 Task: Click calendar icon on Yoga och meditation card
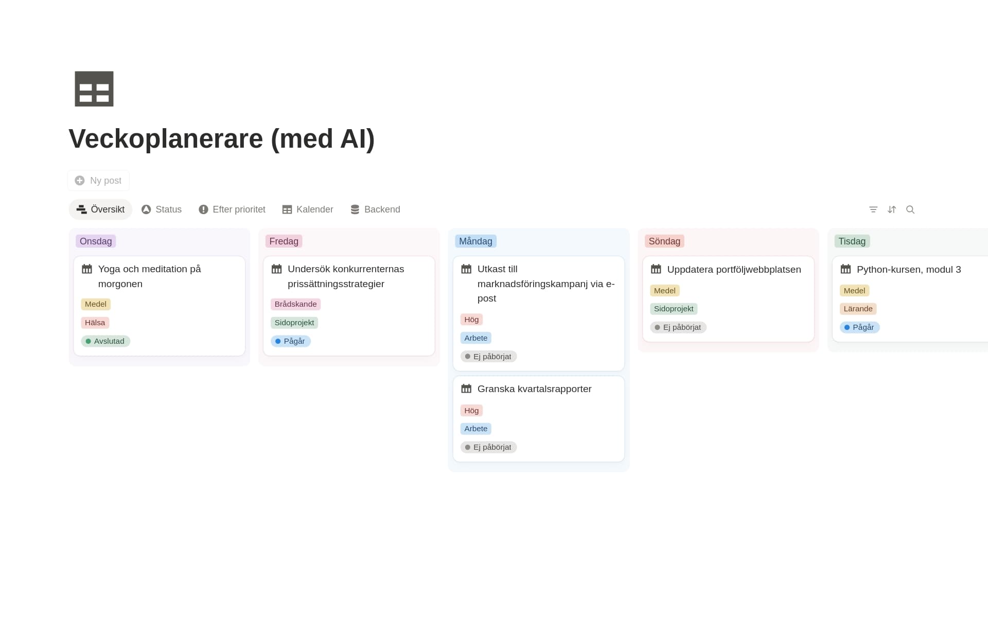coord(87,269)
